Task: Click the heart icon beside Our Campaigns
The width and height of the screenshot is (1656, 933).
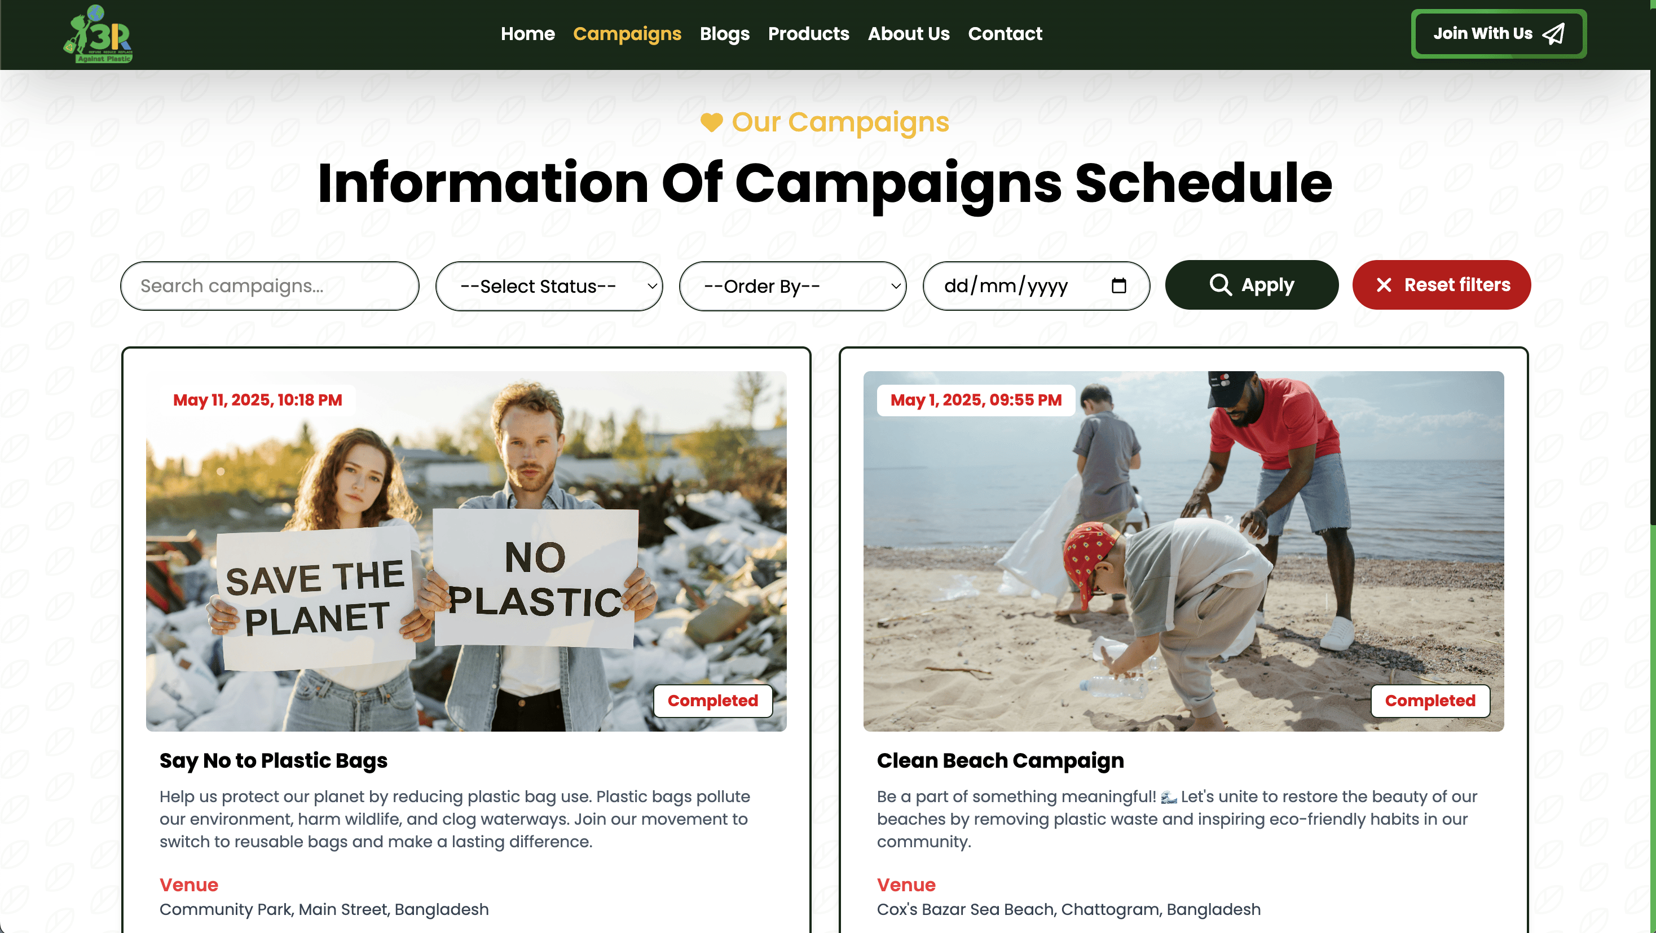Action: click(x=711, y=122)
